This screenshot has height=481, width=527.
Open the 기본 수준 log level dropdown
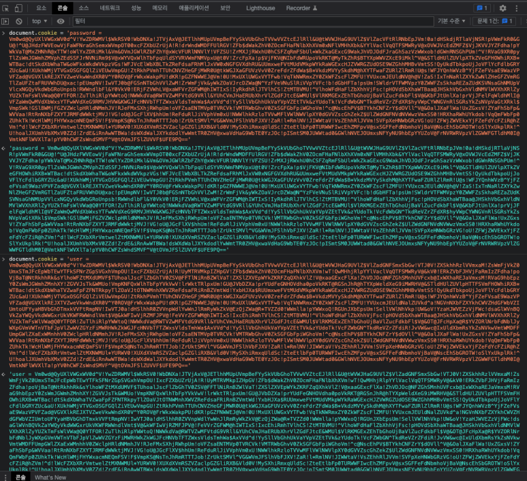tap(451, 21)
